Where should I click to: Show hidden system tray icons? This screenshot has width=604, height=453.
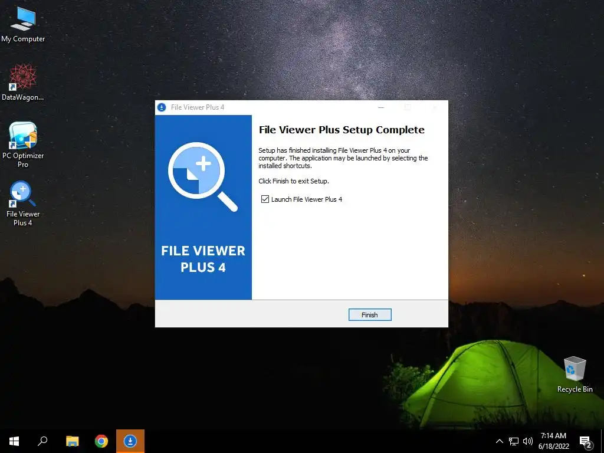pos(499,441)
